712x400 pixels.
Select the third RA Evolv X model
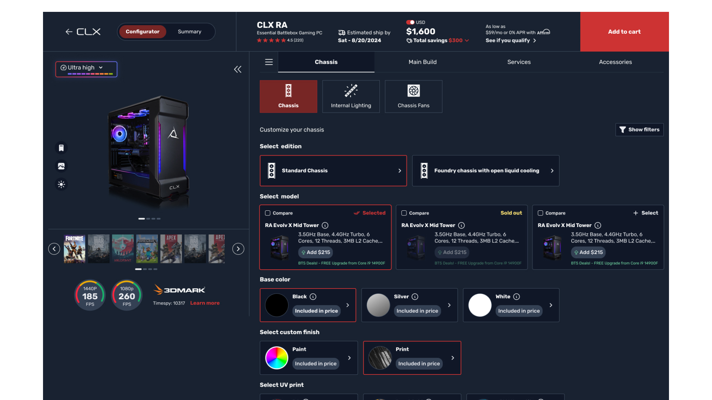pos(646,213)
